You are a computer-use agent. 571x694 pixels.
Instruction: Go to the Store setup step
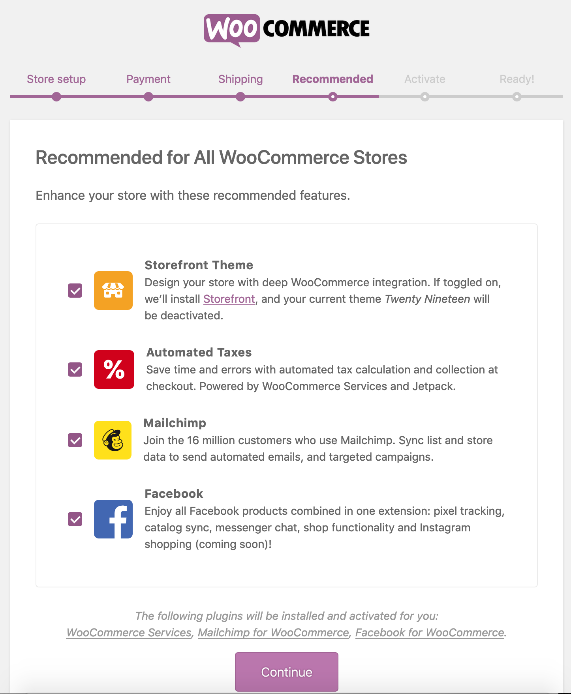pos(56,79)
